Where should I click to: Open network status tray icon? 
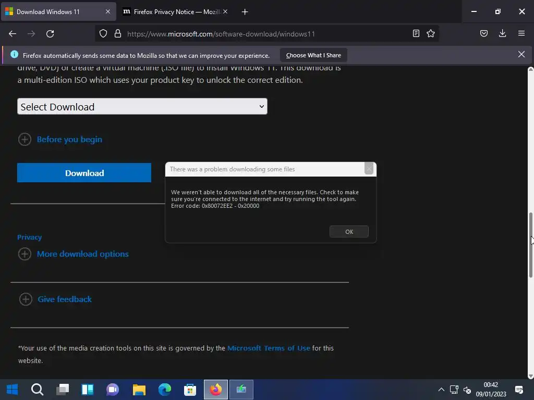(454, 390)
